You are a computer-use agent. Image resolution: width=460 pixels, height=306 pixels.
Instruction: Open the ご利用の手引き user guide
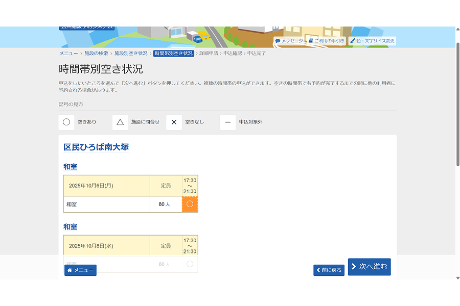coord(327,41)
